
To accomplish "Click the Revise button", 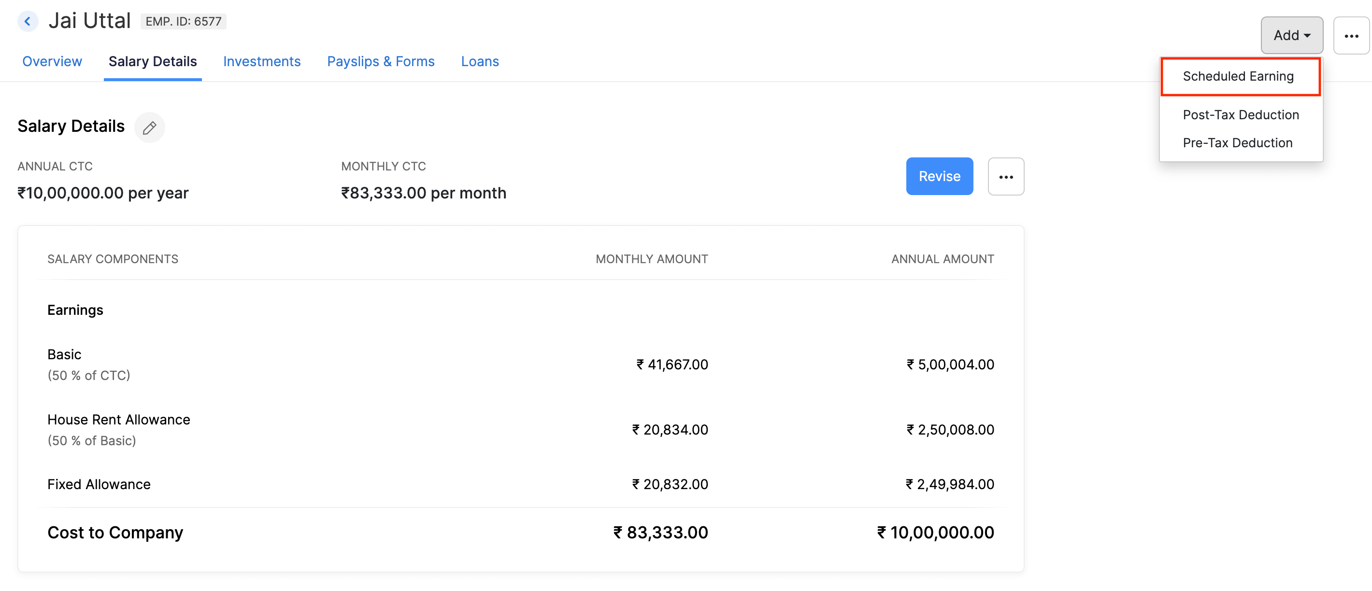I will (939, 176).
